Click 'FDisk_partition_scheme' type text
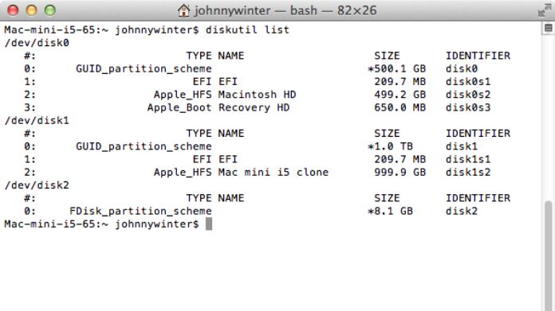 [140, 211]
